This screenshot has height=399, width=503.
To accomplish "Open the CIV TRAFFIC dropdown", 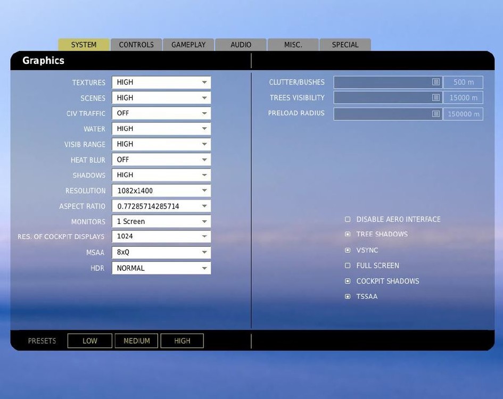I will coord(161,113).
